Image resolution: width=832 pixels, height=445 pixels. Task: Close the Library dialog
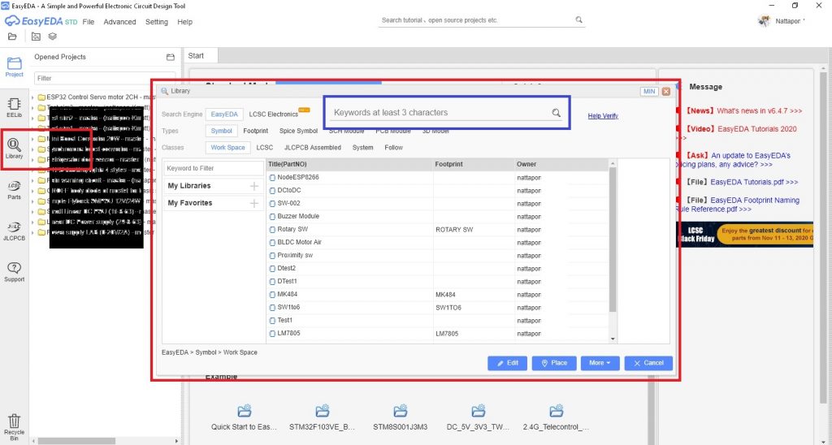pos(666,91)
